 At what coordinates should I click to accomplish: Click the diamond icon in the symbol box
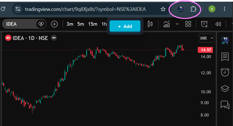[41, 24]
